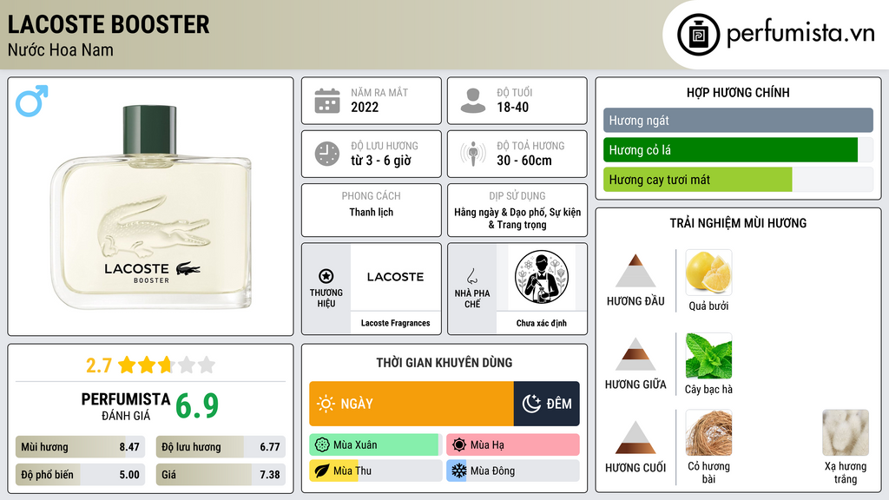Click the sun icon in Ngày bar

click(326, 404)
